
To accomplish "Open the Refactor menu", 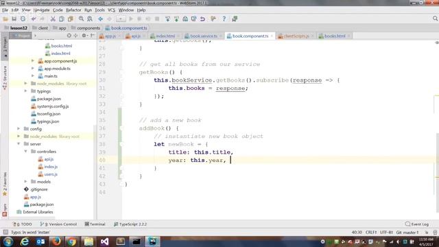I will coord(73,10).
